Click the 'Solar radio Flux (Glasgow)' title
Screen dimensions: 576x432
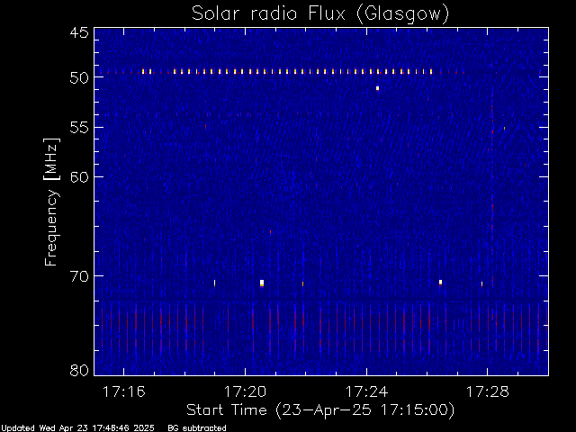pyautogui.click(x=320, y=14)
